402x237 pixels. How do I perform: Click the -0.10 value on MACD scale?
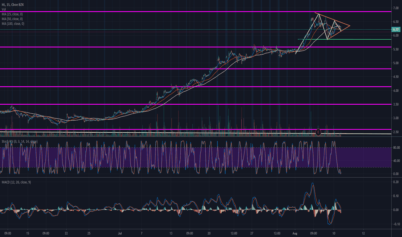pyautogui.click(x=396, y=224)
